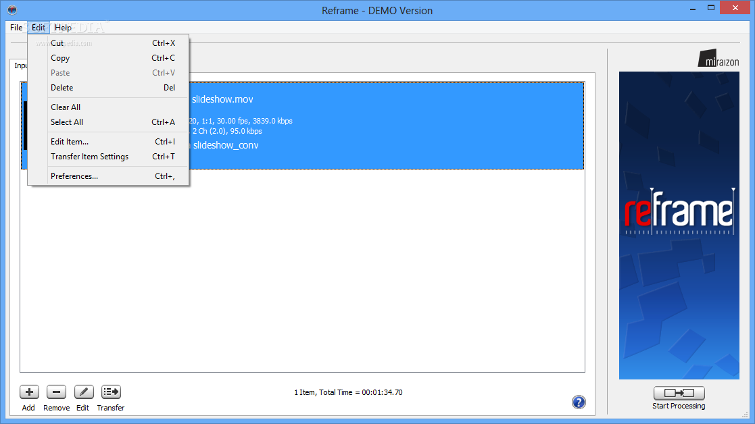Click the Transfer label under its button
755x424 pixels.
coord(111,408)
